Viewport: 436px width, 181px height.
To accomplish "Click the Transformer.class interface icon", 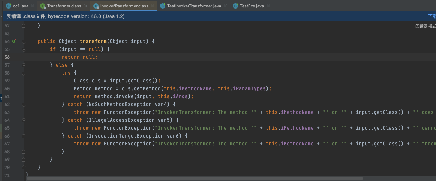I will pyautogui.click(x=43, y=6).
